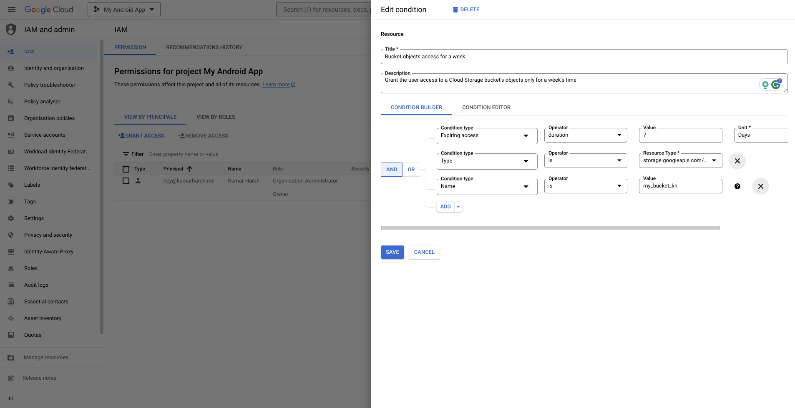This screenshot has height=408, width=795.
Task: Select the checkbox for hey@kumarharsh.me
Action: point(126,181)
